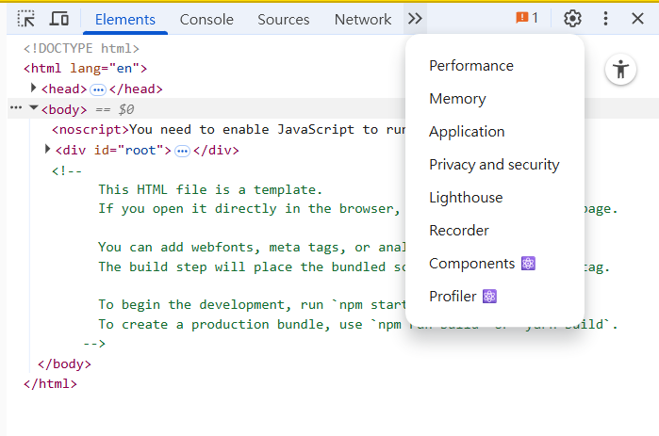The image size is (659, 436).
Task: Open the Elements tab
Action: 124,19
